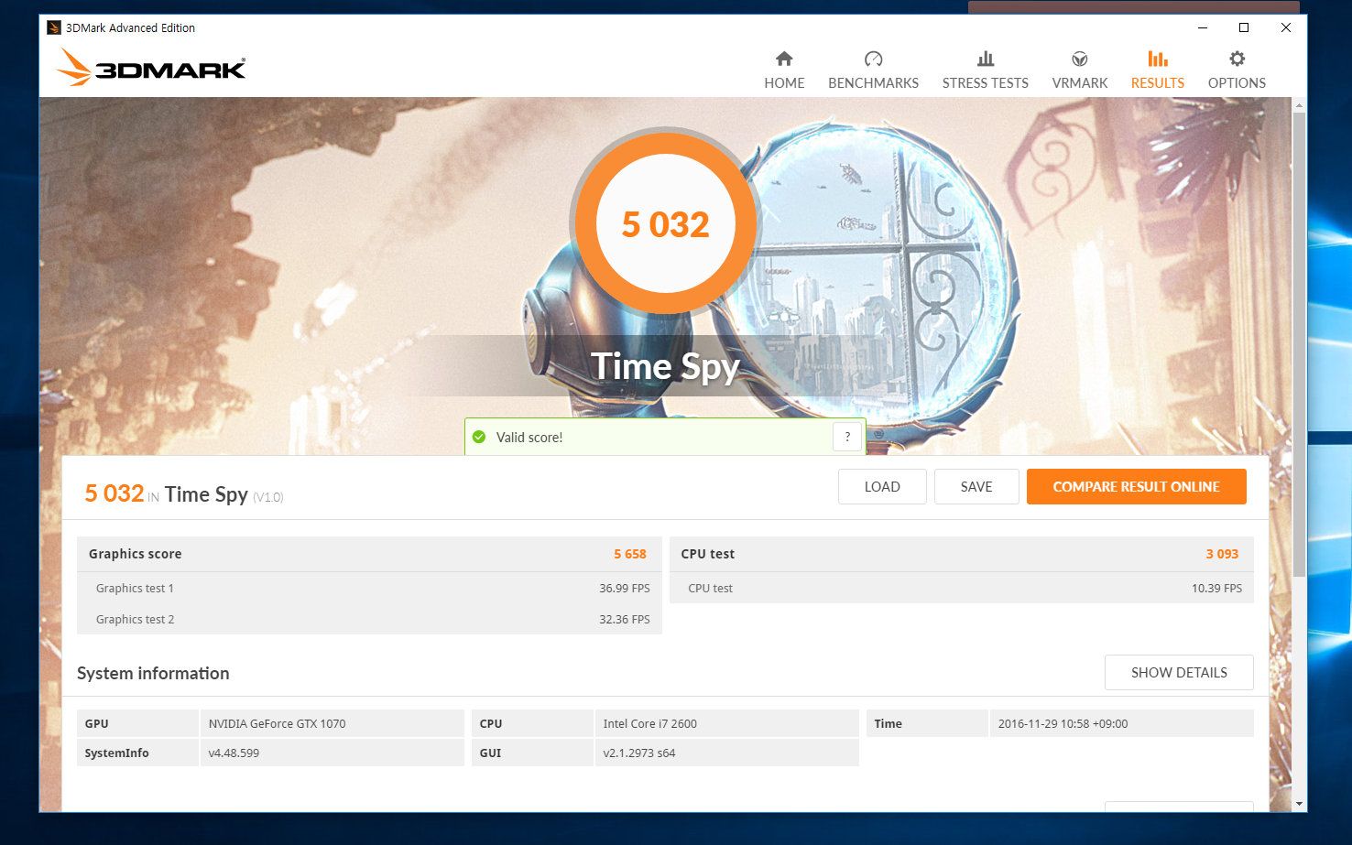The width and height of the screenshot is (1352, 845).
Task: Click the orange 5 032 score circle
Action: (x=666, y=224)
